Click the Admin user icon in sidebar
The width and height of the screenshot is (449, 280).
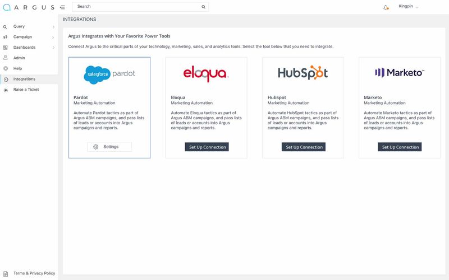pyautogui.click(x=5, y=58)
